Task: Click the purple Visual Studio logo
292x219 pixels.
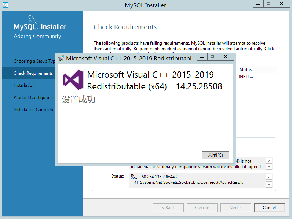Action: (73, 80)
